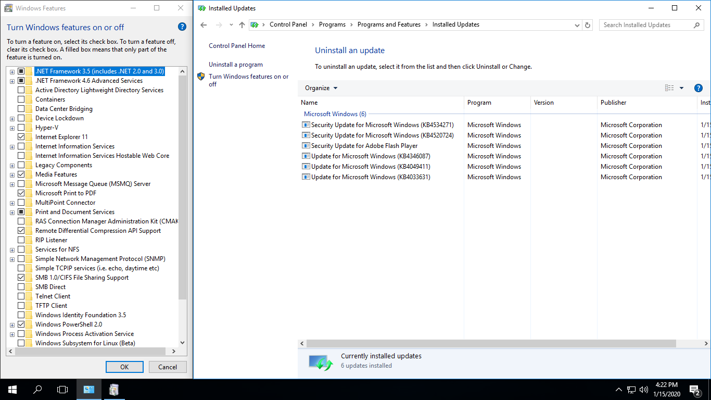Click the Back arrow in Installed Updates
Screen dimensions: 711x400
click(x=204, y=25)
